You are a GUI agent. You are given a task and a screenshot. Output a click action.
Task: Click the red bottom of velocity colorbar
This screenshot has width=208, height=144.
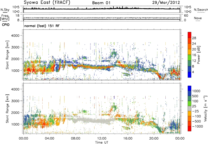(x=190, y=129)
